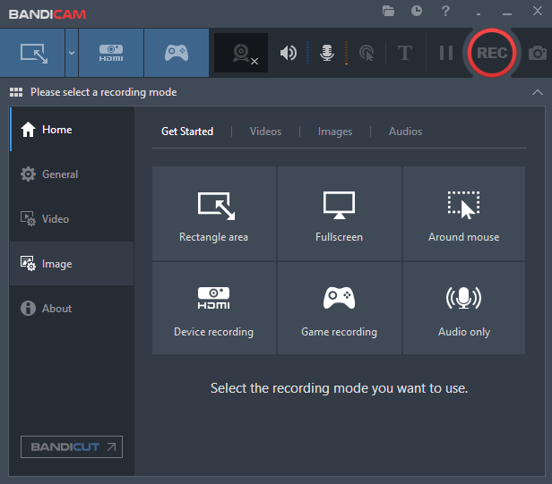Open the Image settings section
This screenshot has height=484, width=552.
(x=73, y=264)
